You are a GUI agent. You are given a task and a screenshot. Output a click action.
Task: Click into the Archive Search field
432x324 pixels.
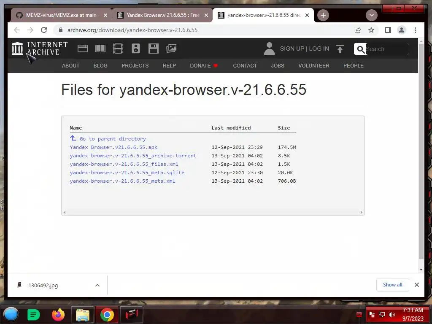click(387, 49)
